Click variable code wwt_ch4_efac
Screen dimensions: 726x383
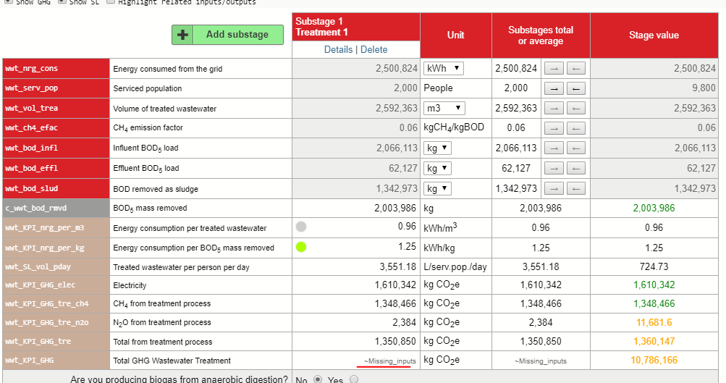[31, 128]
